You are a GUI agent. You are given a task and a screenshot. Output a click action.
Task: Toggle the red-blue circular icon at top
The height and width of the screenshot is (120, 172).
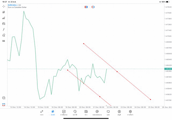[93, 7]
